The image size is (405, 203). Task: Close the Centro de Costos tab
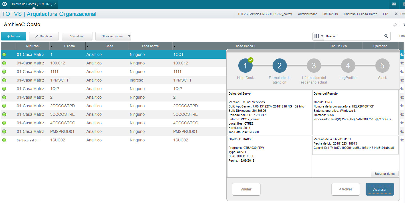pos(55,4)
